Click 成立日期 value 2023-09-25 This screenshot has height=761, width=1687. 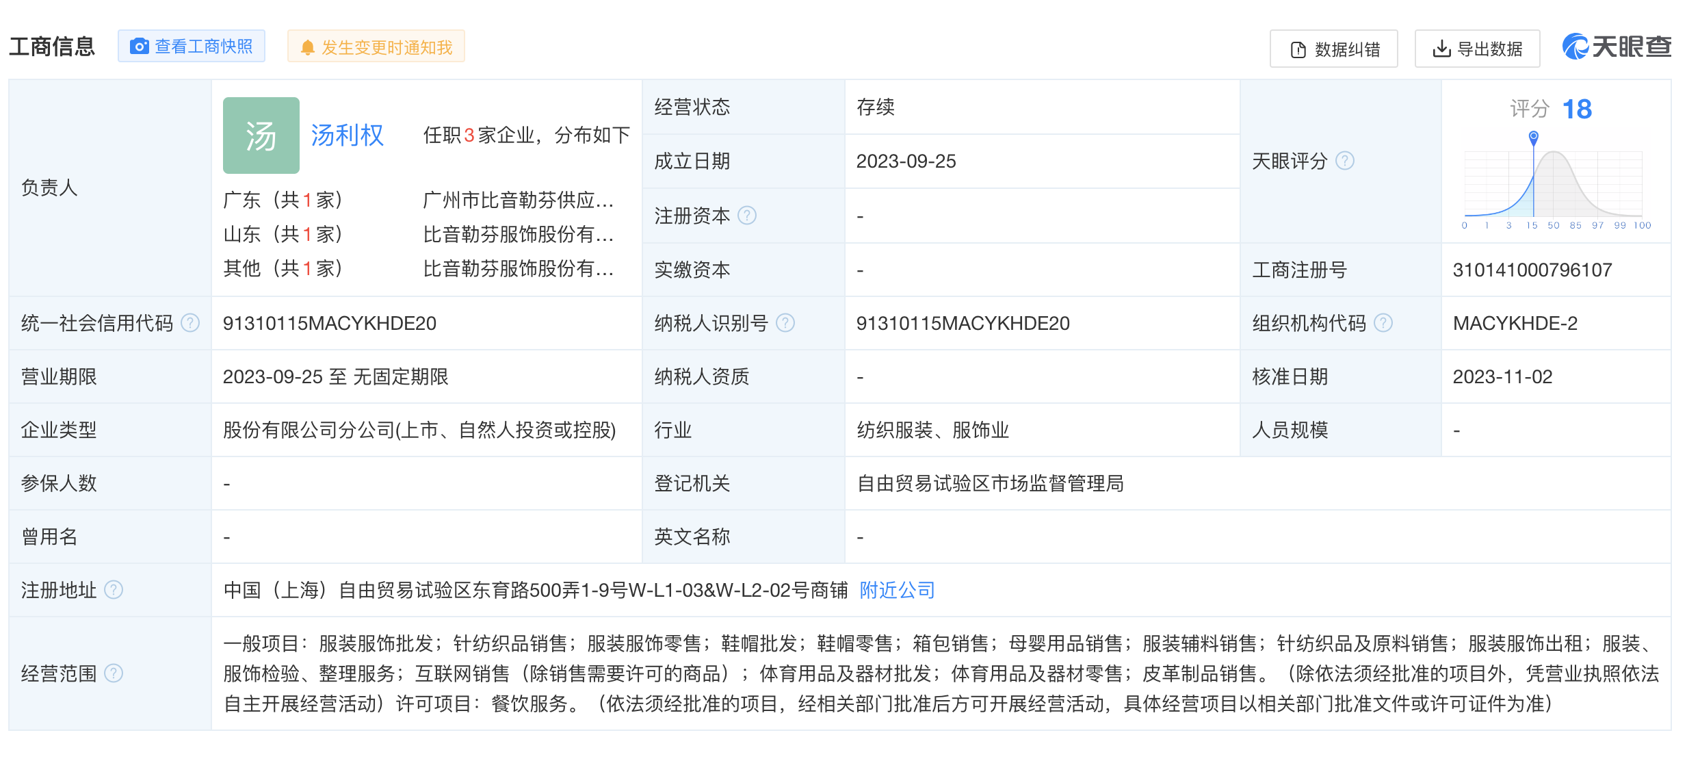coord(906,162)
